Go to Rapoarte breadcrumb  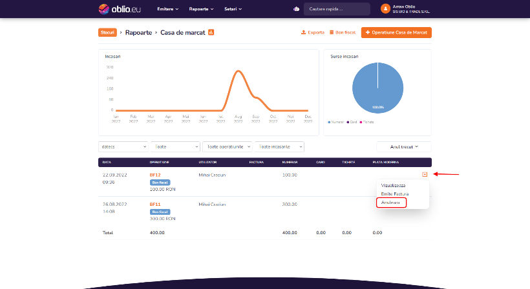click(138, 33)
